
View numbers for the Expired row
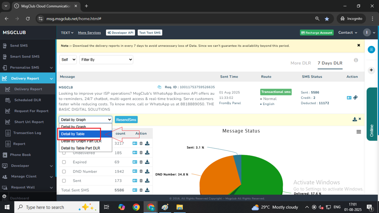135,162
